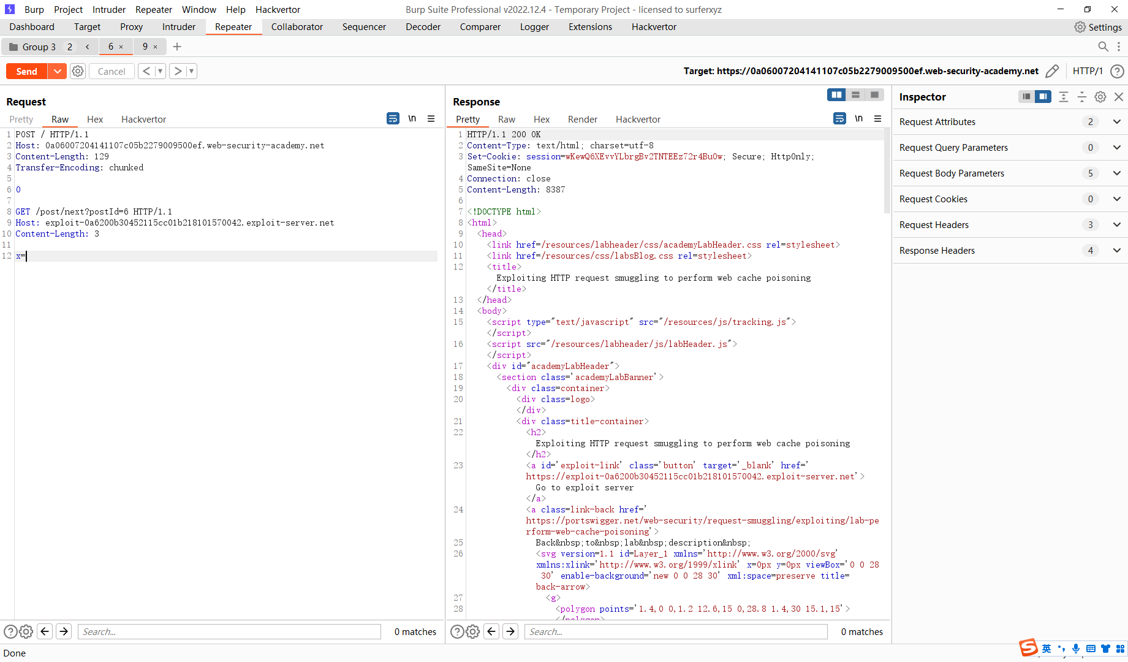
Task: Open forward history dropdown arrow
Action: tap(191, 71)
